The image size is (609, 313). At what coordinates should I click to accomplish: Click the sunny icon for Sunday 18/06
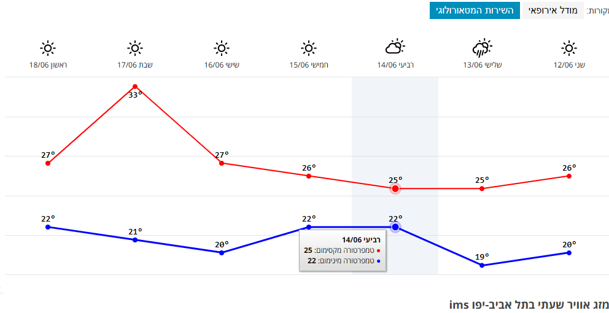tap(48, 48)
